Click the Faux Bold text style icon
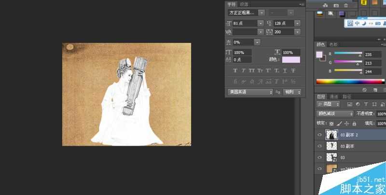The width and height of the screenshot is (386, 195). click(234, 70)
